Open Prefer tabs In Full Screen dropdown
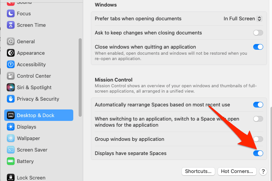This screenshot has width=272, height=181. [x=243, y=19]
